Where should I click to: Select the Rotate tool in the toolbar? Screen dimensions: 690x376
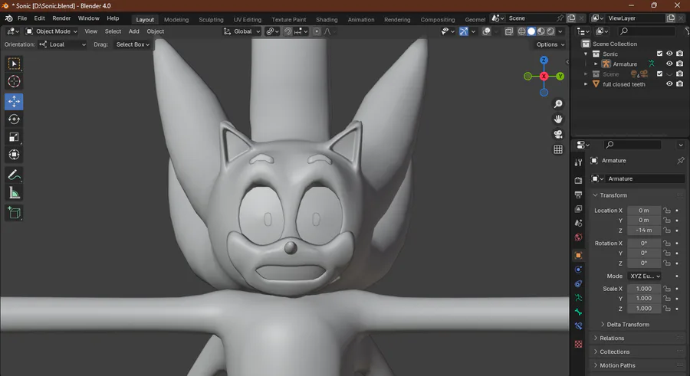tap(14, 119)
